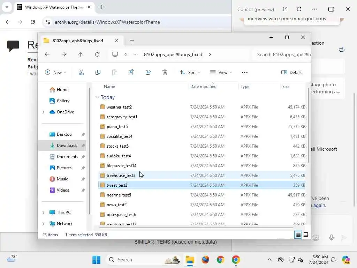The width and height of the screenshot is (357, 268).
Task: Select treehouse_test3 file
Action: pos(202,176)
